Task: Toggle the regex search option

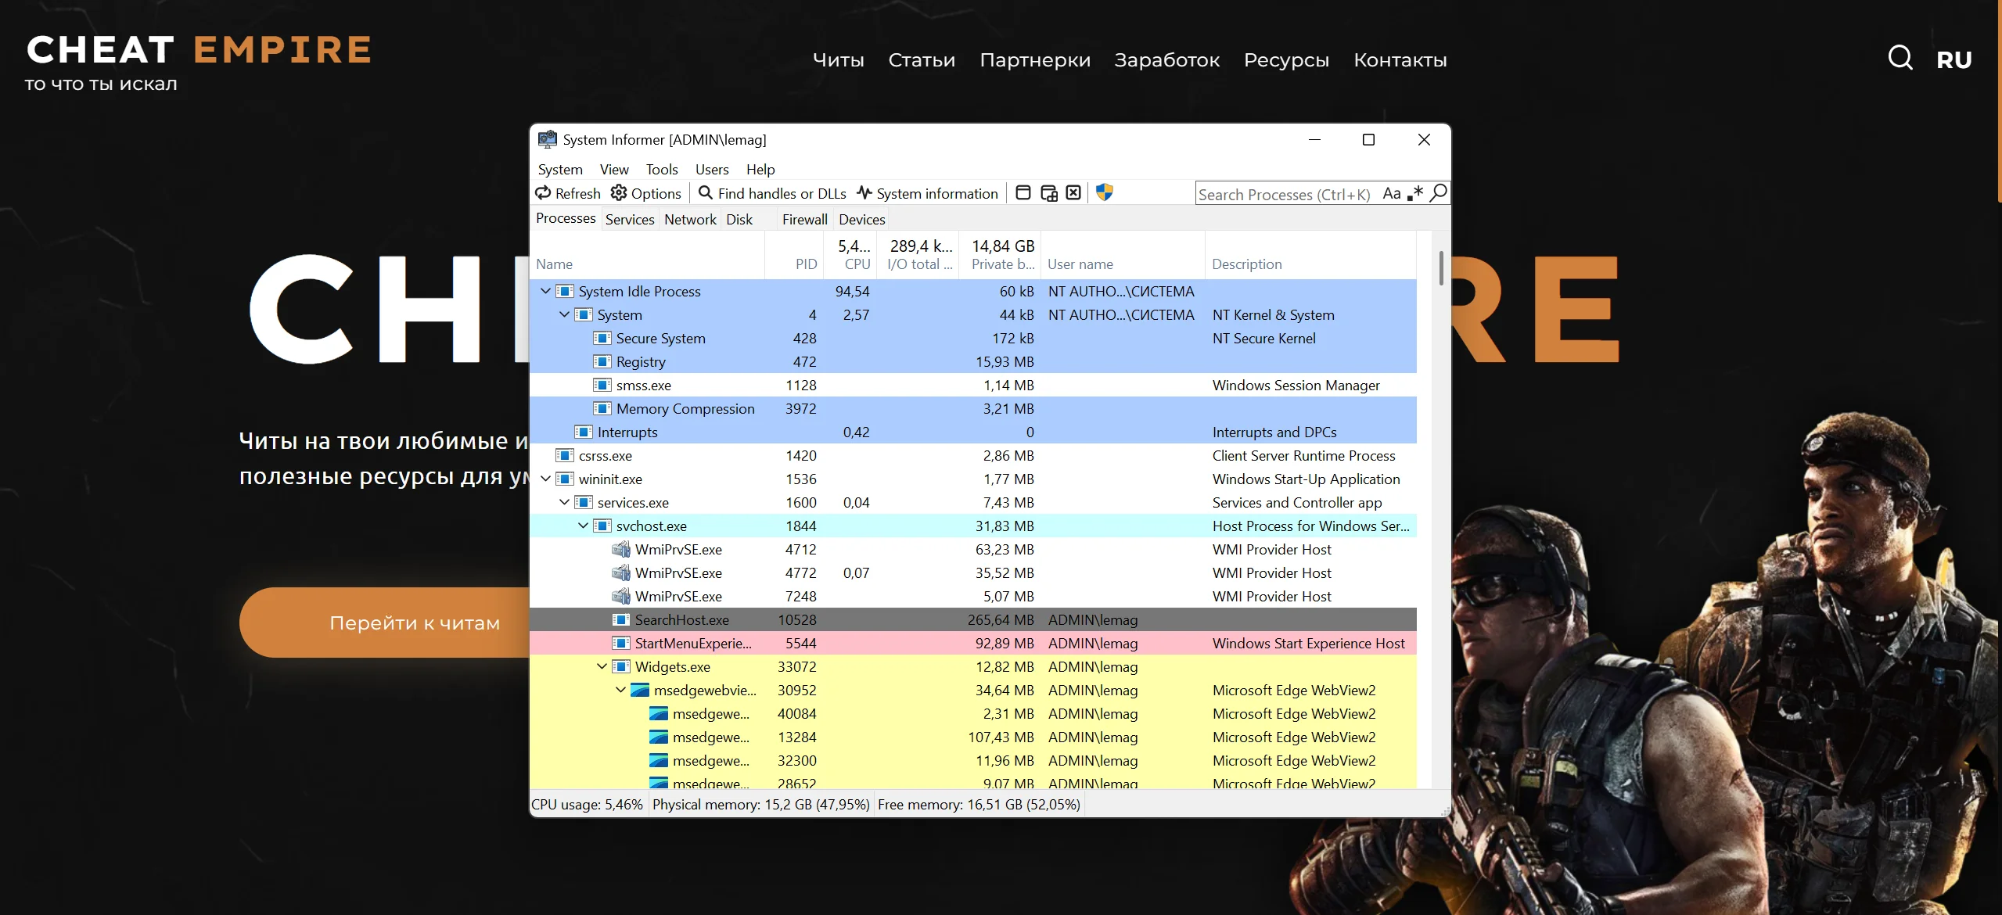Action: (1415, 193)
